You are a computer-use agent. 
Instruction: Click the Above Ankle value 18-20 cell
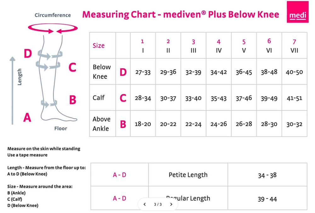click(143, 124)
